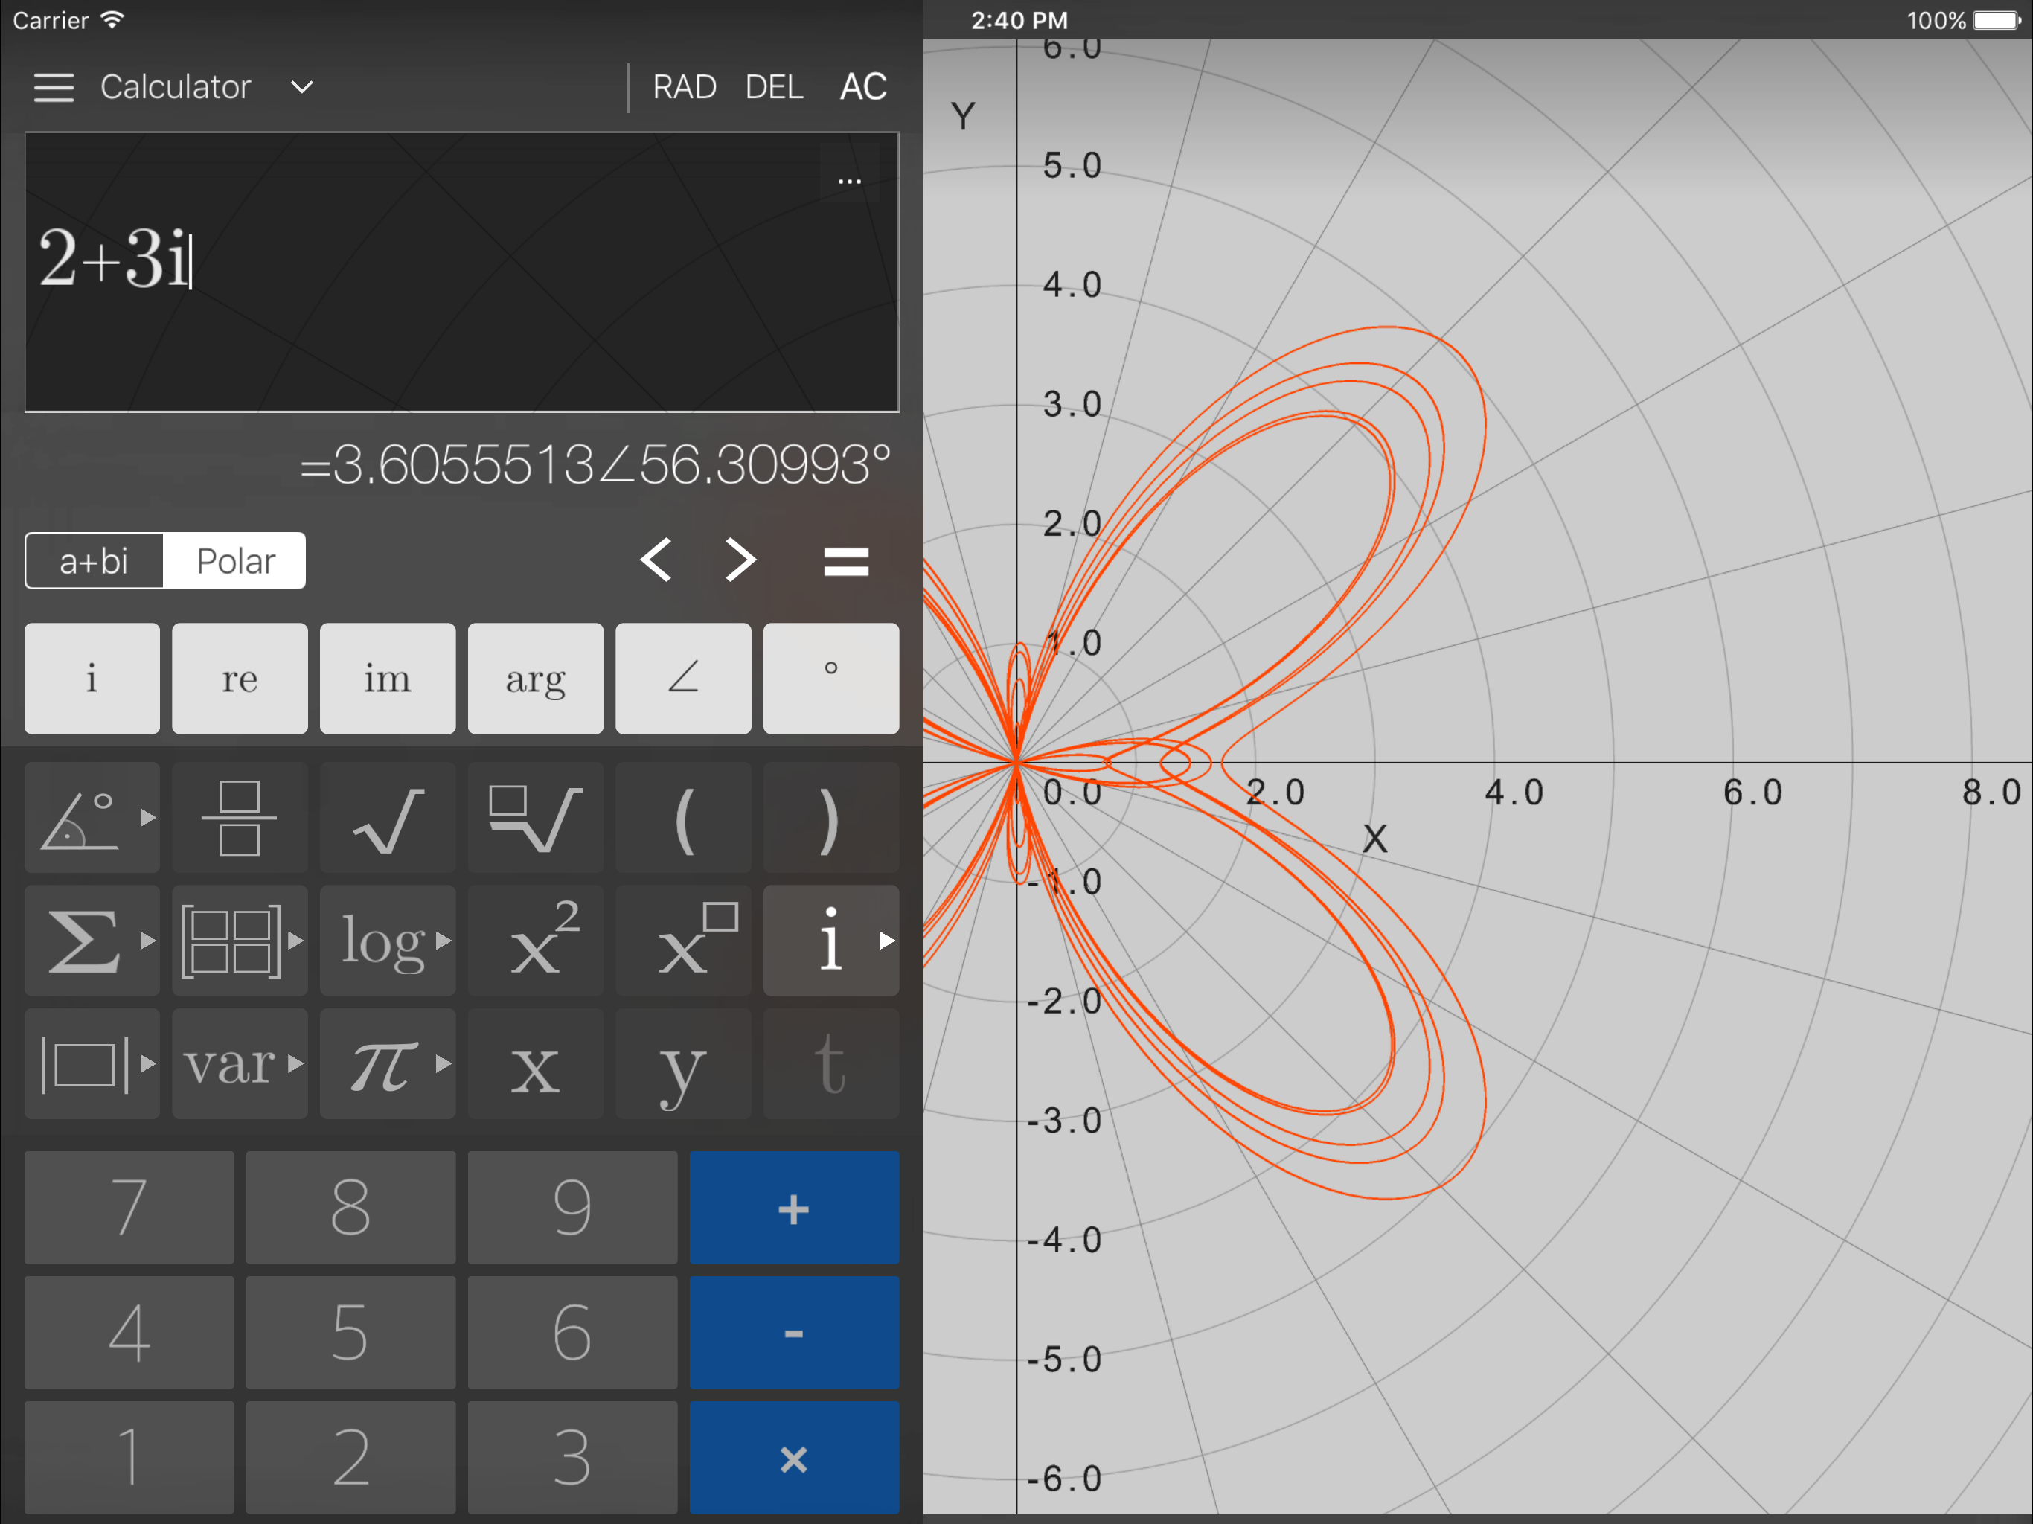Tap the expression input field

[461, 272]
